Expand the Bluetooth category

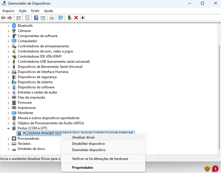[x=8, y=26]
